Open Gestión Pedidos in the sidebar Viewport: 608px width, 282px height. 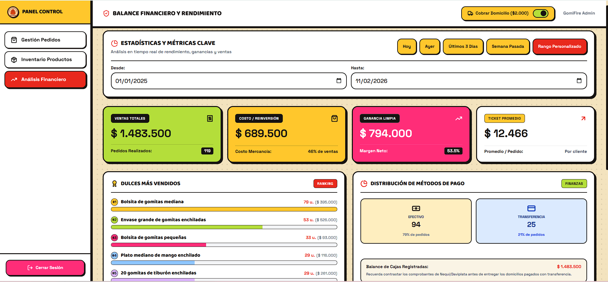click(x=45, y=40)
